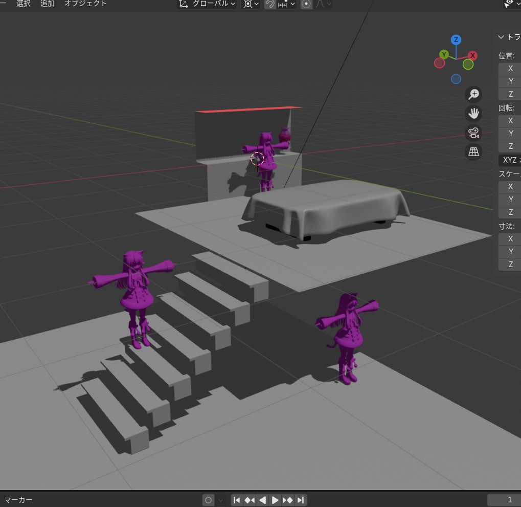Screen dimensions: 521x507
Task: Click the 寸法 Y field
Action: 510,252
